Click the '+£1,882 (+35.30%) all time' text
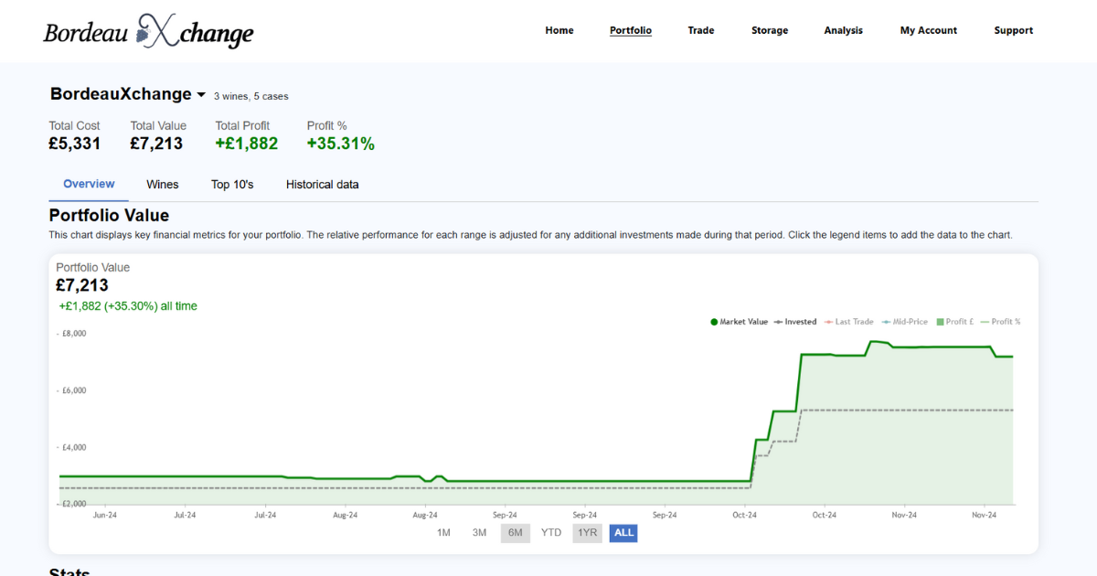 pyautogui.click(x=128, y=306)
